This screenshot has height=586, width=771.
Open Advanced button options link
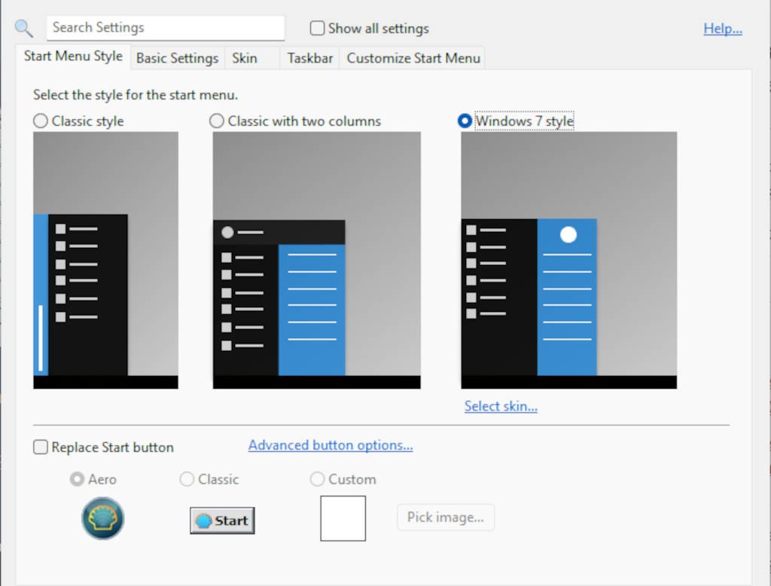pyautogui.click(x=331, y=445)
